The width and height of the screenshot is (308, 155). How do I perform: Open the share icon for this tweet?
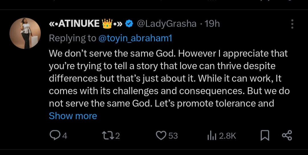point(287,135)
